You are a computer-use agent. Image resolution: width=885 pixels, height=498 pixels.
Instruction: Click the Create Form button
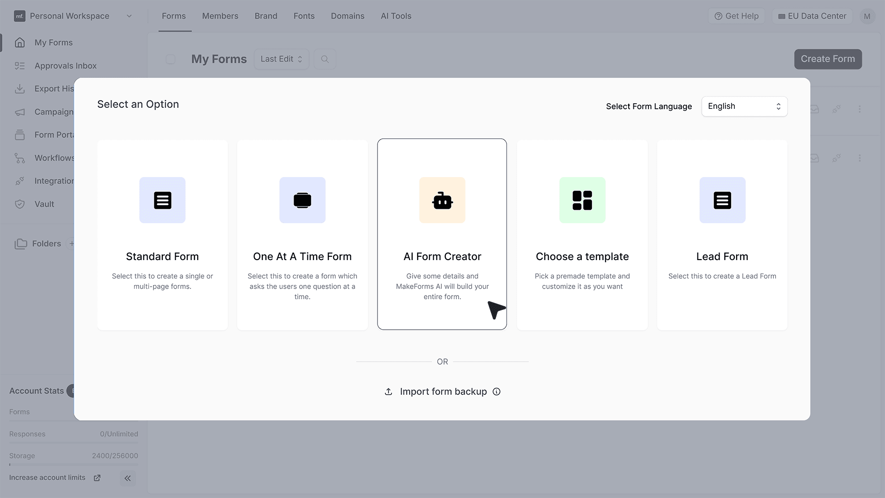click(x=828, y=59)
